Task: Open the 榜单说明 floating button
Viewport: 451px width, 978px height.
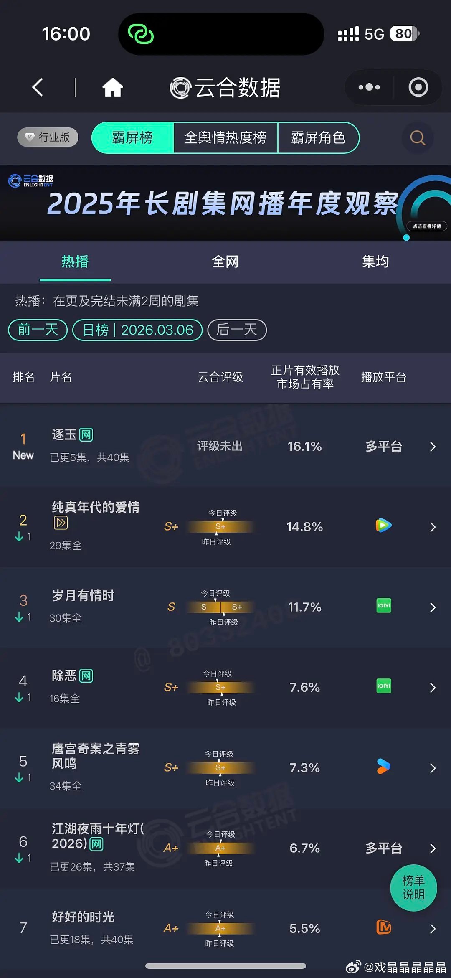Action: click(414, 888)
